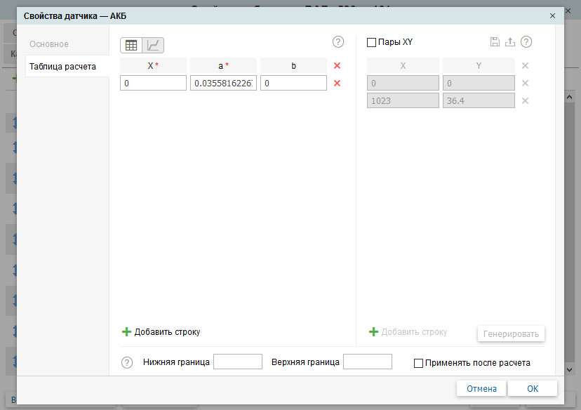The width and height of the screenshot is (581, 410).
Task: Switch to table view icon
Action: (x=131, y=45)
